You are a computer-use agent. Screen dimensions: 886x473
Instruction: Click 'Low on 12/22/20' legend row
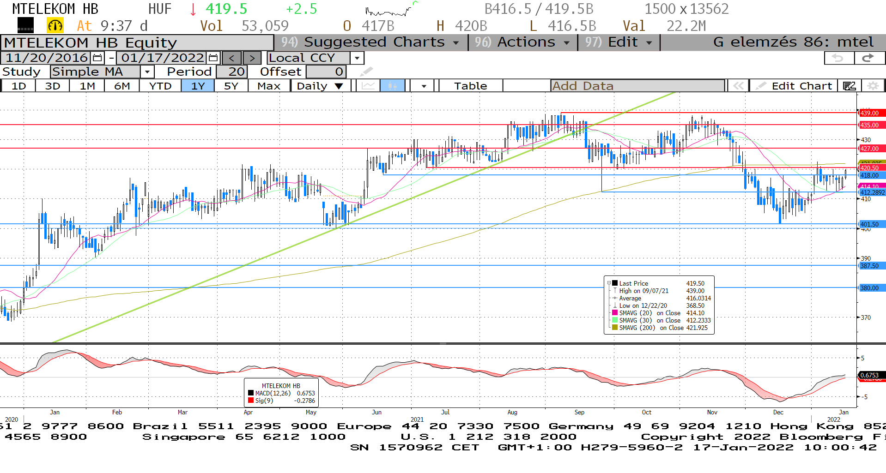(x=661, y=305)
